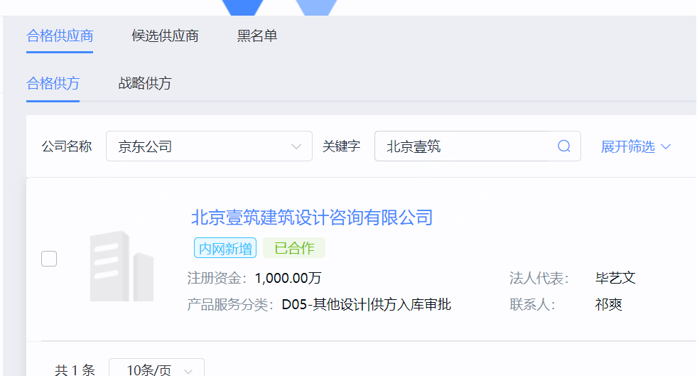Select the 合格供方 sub-tab
697x376 pixels.
coord(53,83)
